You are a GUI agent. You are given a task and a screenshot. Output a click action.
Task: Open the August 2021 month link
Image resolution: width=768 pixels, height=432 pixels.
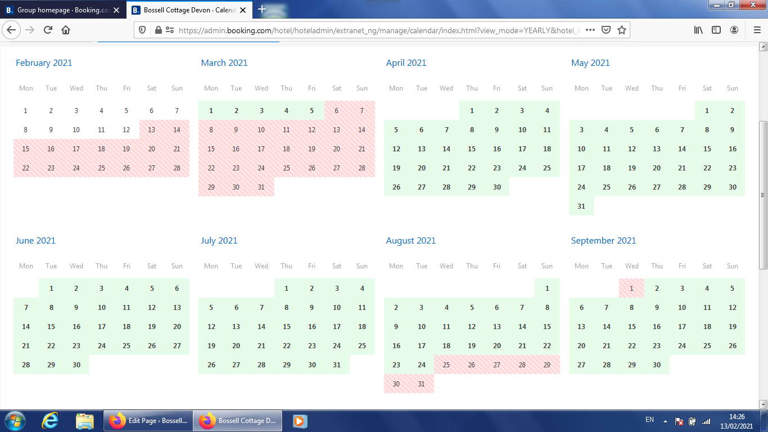[x=410, y=241]
